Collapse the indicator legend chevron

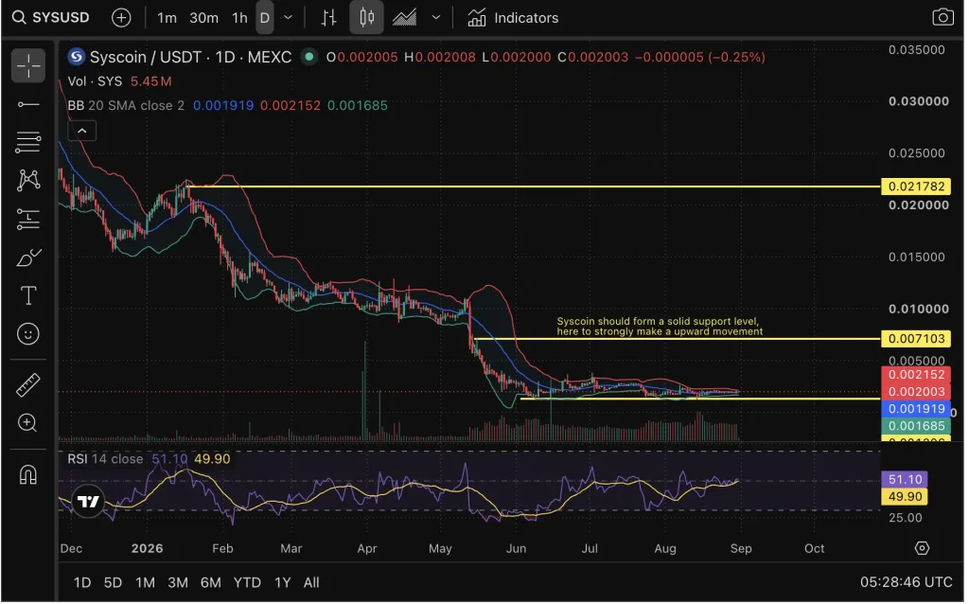81,131
